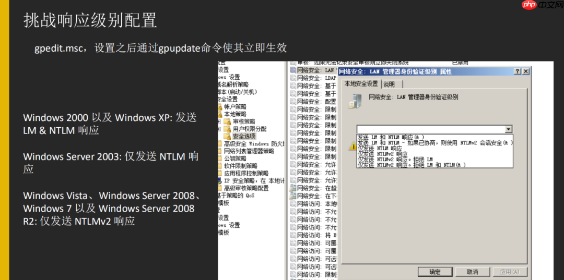Click the ? help button in dialog title bar
Image resolution: width=564 pixels, height=280 pixels.
coord(518,71)
